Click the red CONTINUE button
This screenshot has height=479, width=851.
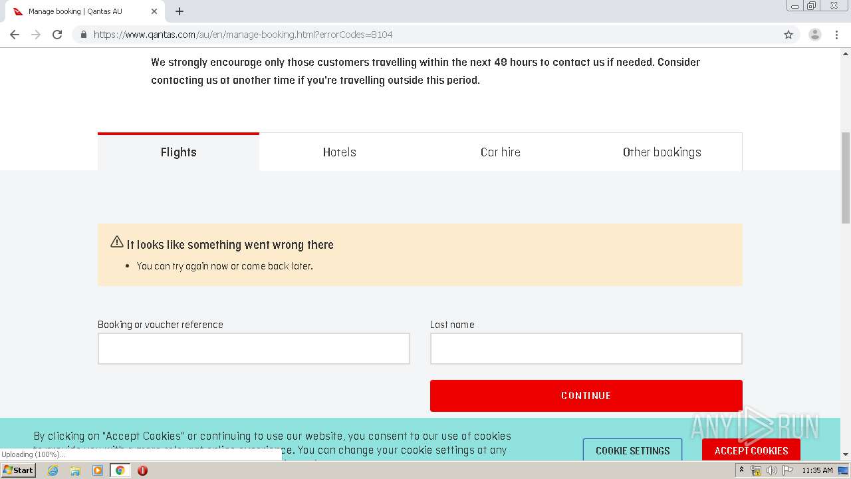(x=586, y=396)
